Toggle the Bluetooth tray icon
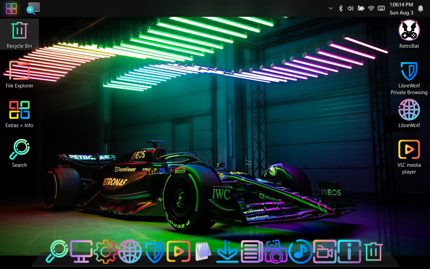This screenshot has width=430, height=269. (x=340, y=8)
